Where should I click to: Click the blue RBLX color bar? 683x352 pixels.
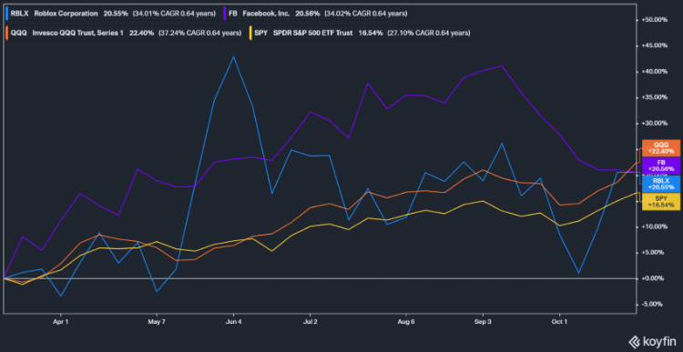(x=7, y=14)
